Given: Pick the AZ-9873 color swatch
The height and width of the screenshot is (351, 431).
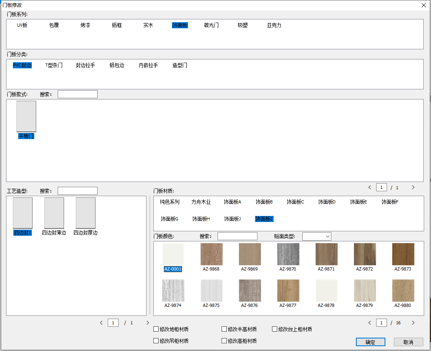Looking at the screenshot, I should (x=403, y=254).
